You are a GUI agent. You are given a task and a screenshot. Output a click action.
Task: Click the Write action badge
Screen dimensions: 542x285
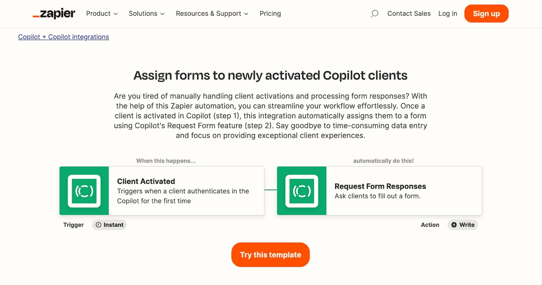pos(462,225)
